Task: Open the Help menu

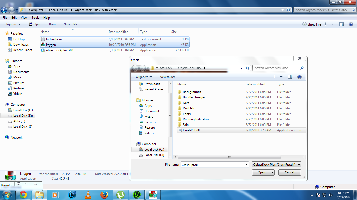Action: [x=47, y=18]
